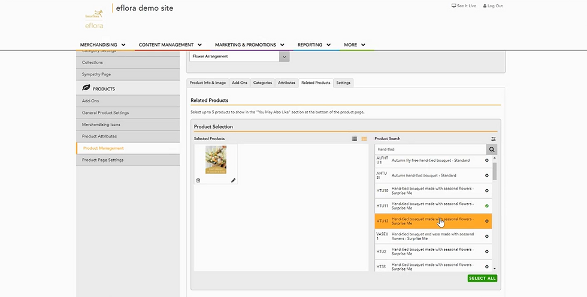Viewport: 587px width, 297px height.
Task: Add the ALFHTU1I Autumn lily free bouquet
Action: tap(486, 160)
